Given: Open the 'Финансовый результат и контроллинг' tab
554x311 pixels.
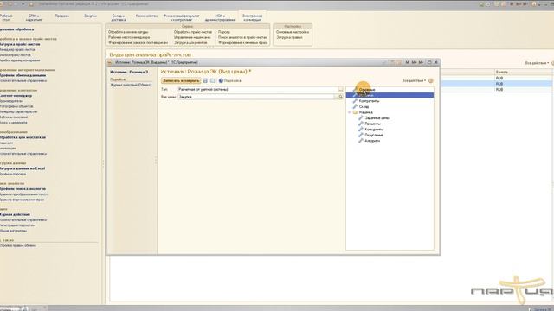Looking at the screenshot, I should pos(181,17).
